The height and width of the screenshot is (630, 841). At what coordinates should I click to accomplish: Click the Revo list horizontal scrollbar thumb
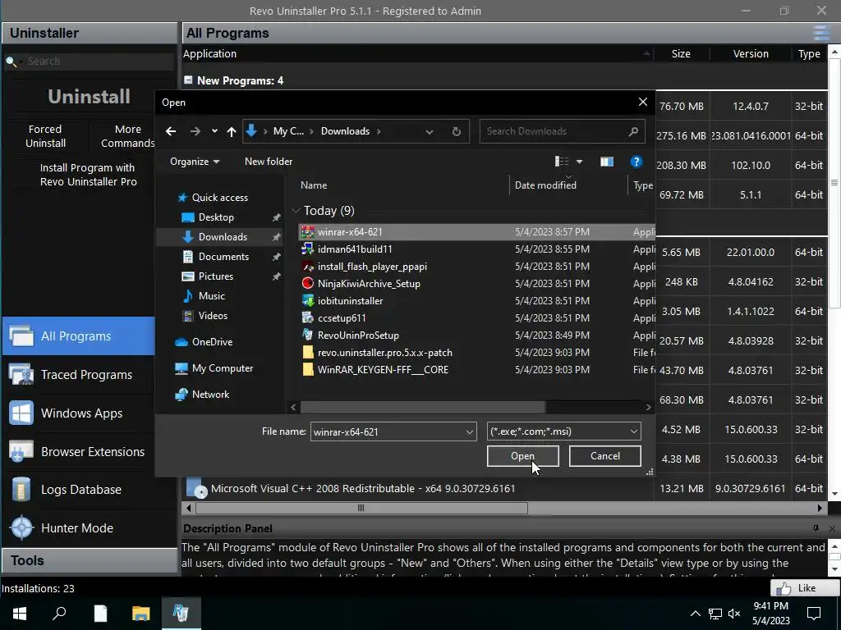pos(361,507)
